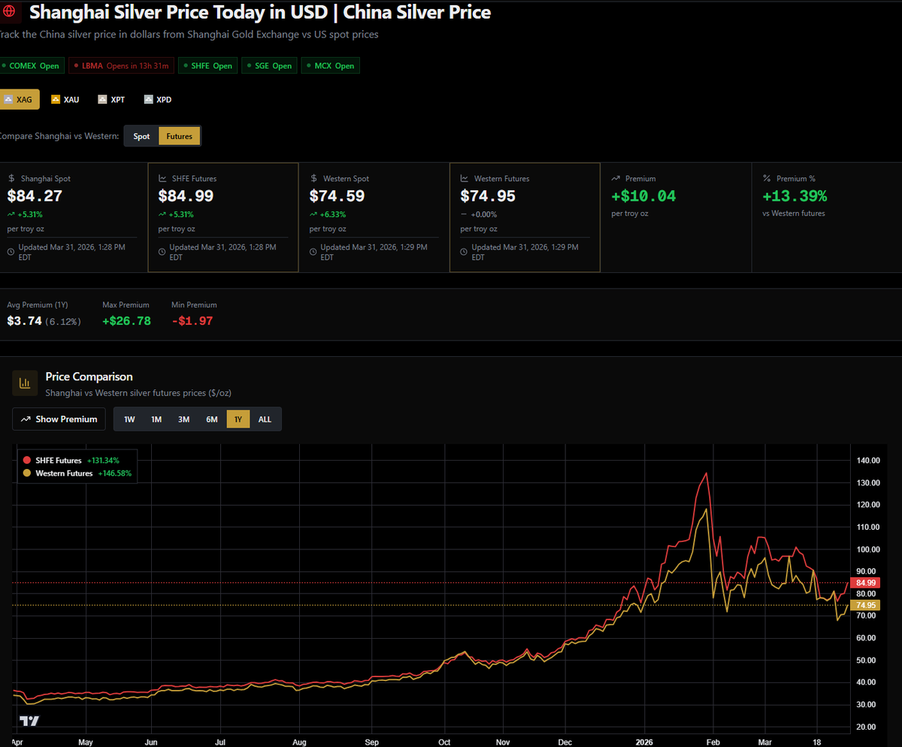Click the bar chart icon beside Price Comparison heading
This screenshot has height=747, width=902.
click(25, 383)
